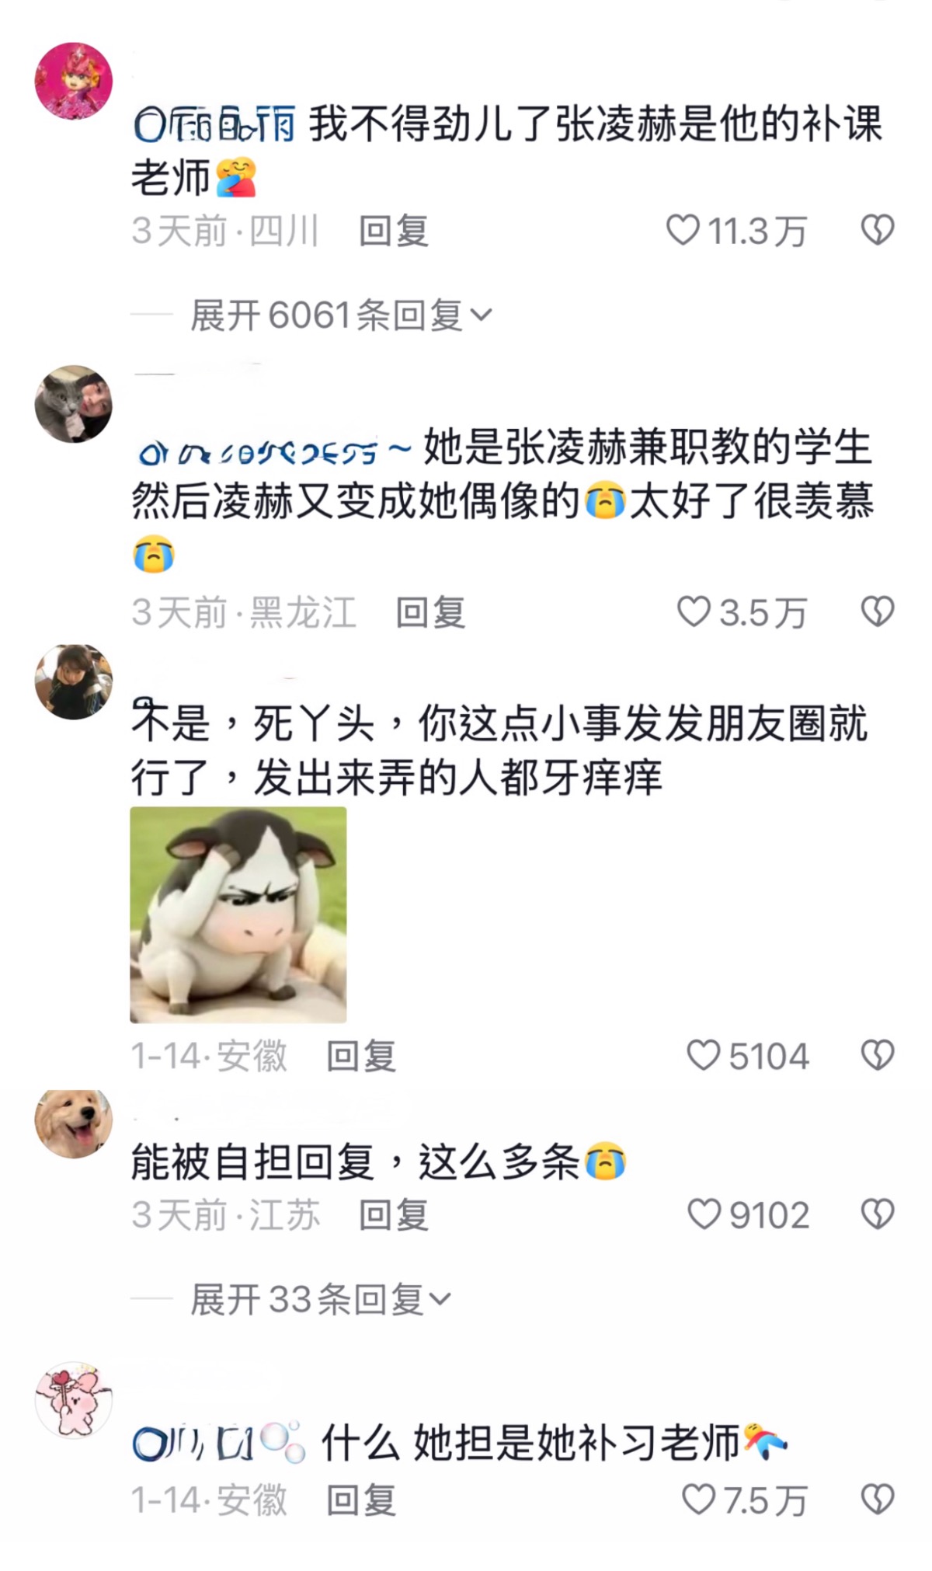Open the gray cat avatar profile

(x=74, y=404)
